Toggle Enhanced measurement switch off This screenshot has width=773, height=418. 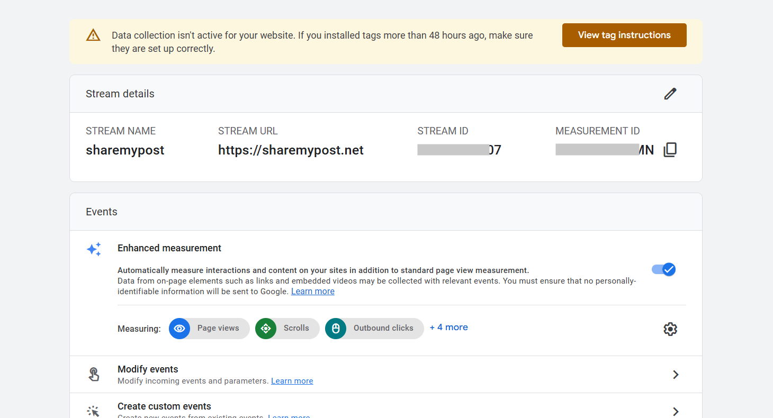pyautogui.click(x=664, y=269)
